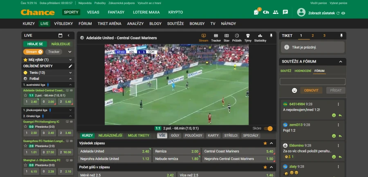
Task: Bet on Remíza at 2.00 odds
Action: (177, 151)
